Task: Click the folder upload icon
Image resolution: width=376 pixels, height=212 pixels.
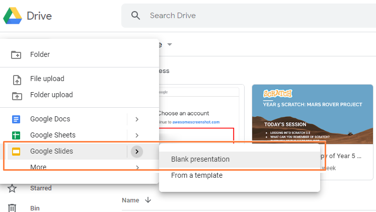Action: click(x=17, y=96)
